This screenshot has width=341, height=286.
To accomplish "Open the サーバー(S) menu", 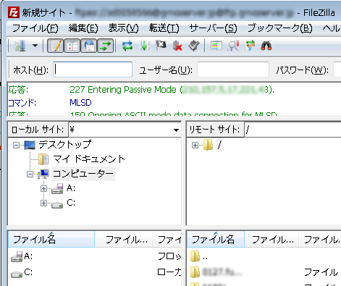I will (213, 28).
